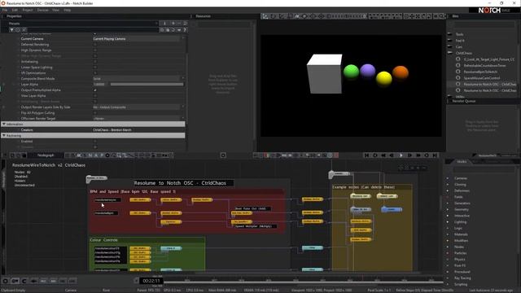The height and width of the screenshot is (293, 521).
Task: Toggle the Keyframing Enabled checkbox
Action: tap(95, 141)
